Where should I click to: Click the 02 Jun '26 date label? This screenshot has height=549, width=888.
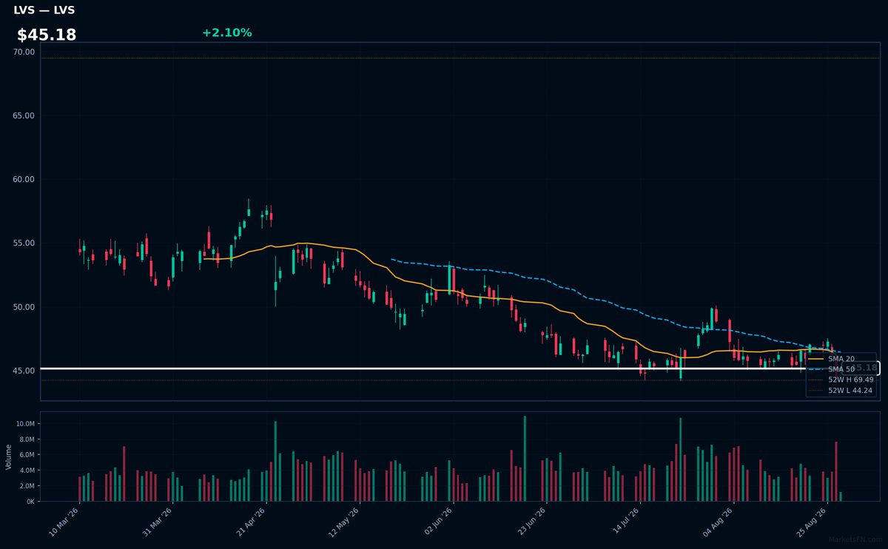437,522
